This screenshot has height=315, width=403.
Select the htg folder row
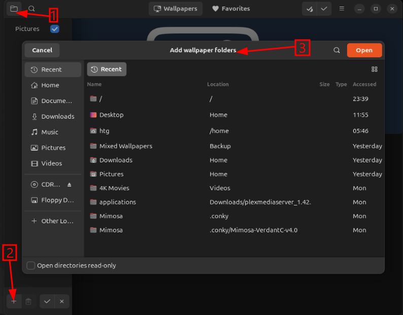coord(234,131)
